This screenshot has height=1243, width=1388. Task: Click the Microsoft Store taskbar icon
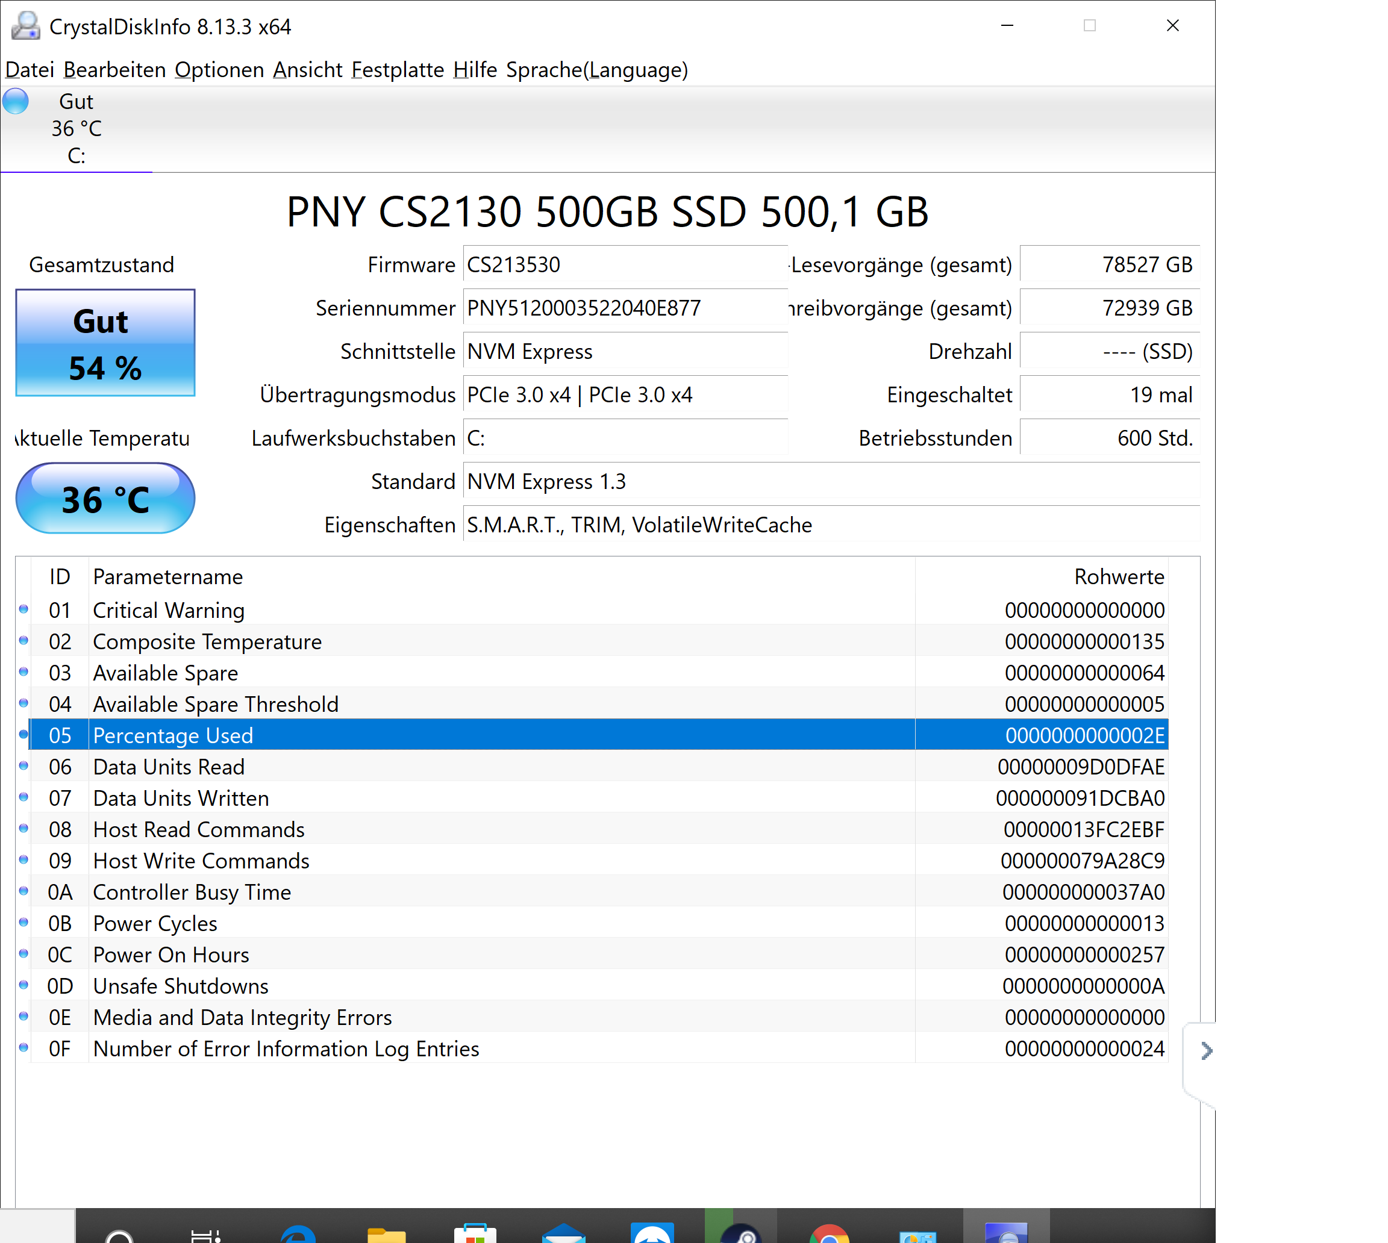coord(475,1232)
